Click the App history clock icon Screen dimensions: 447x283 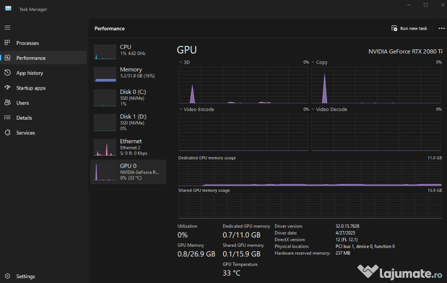pos(7,73)
